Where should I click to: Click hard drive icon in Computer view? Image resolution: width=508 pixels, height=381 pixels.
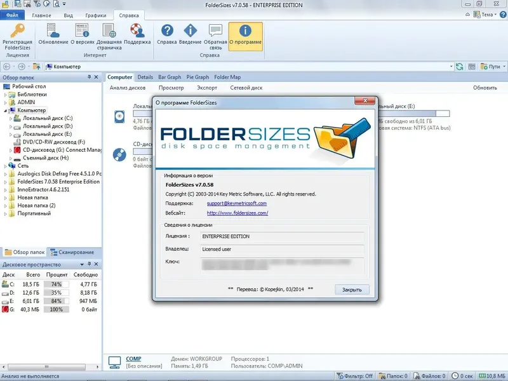click(x=119, y=117)
